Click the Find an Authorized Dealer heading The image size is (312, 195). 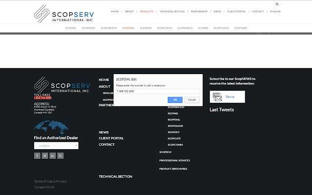coord(56,137)
